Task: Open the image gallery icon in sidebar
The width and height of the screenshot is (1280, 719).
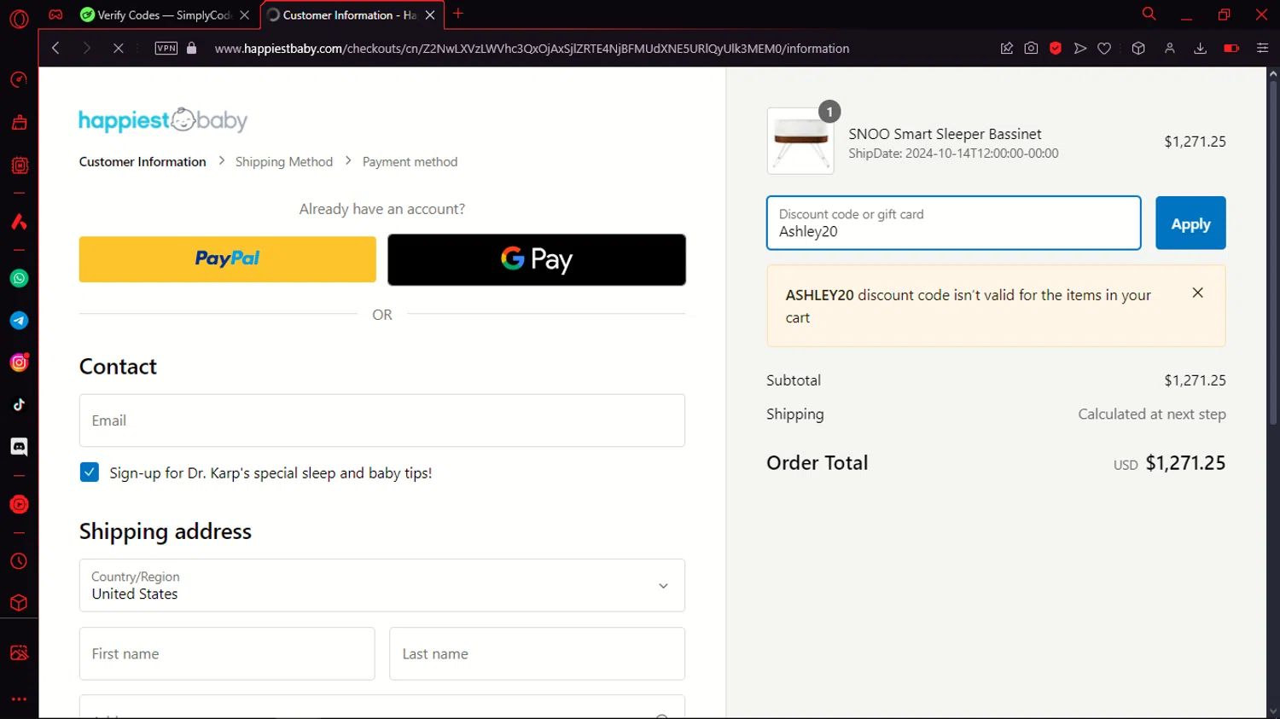Action: point(19,653)
